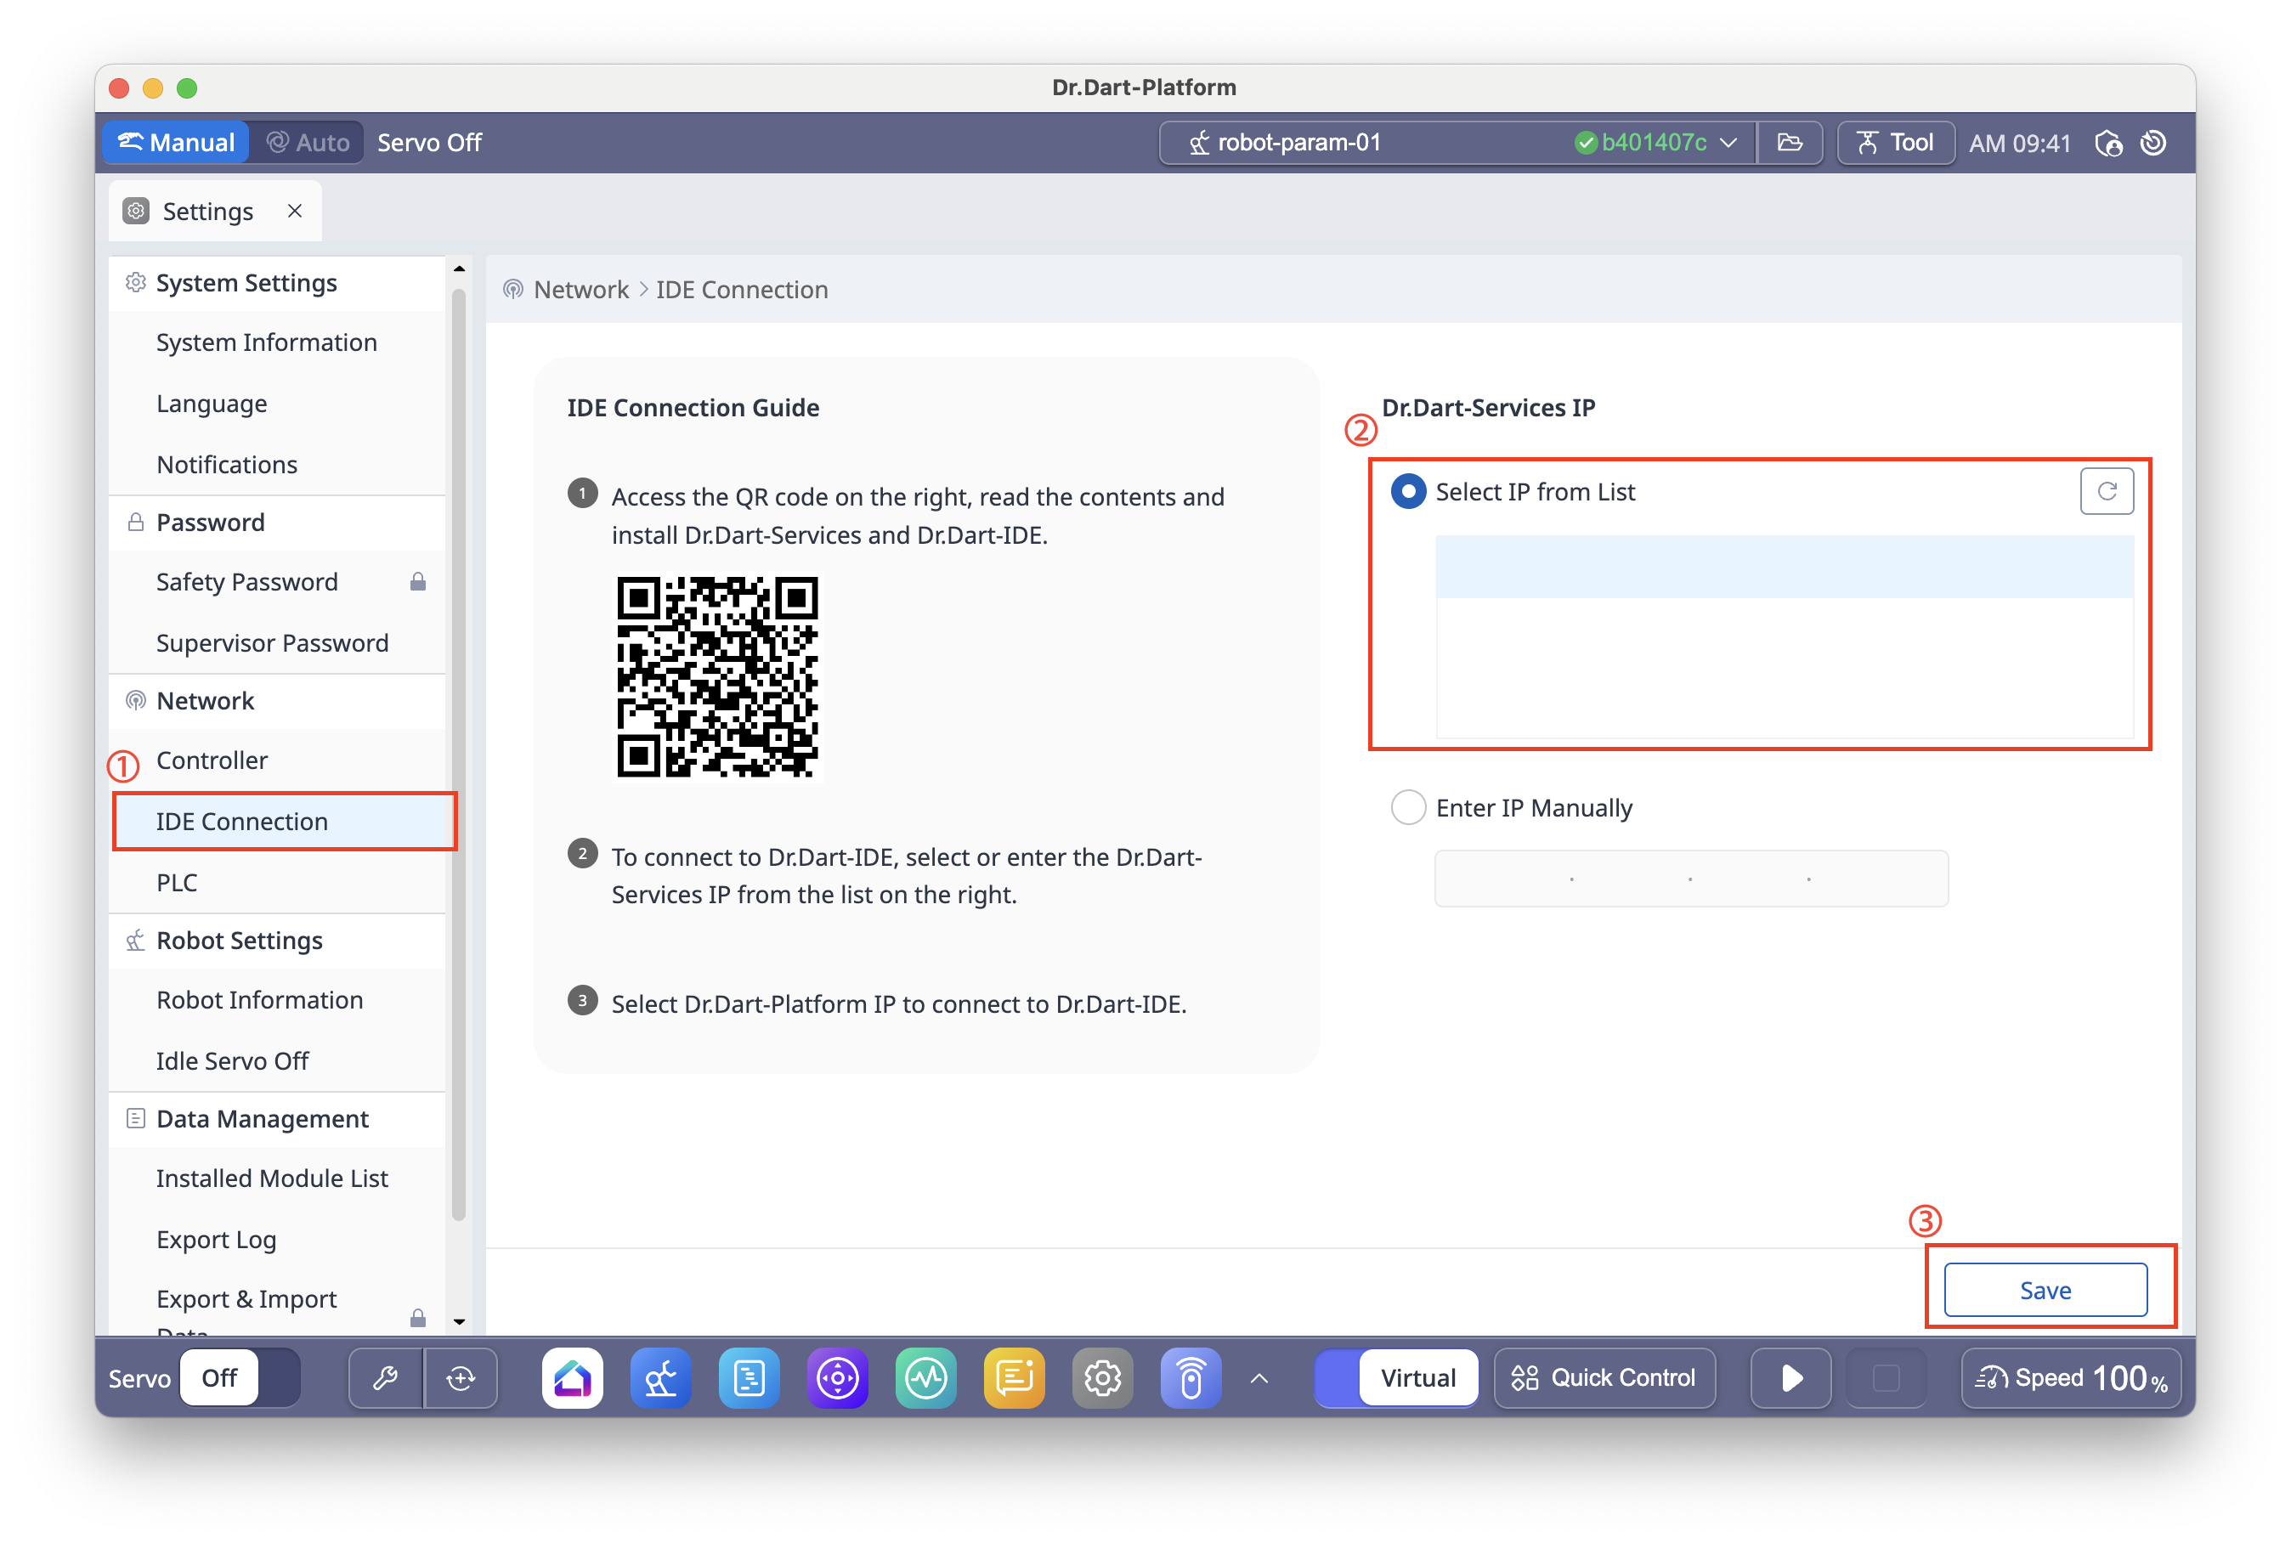The height and width of the screenshot is (1543, 2291).
Task: Expand the dock modules chevron
Action: pyautogui.click(x=1259, y=1377)
